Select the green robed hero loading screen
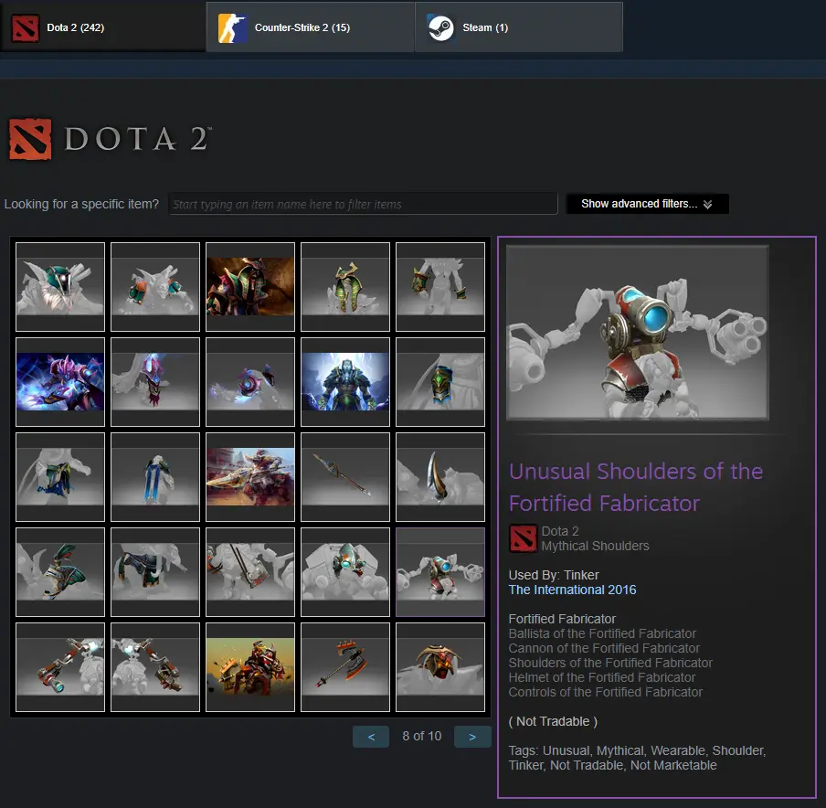Viewport: 826px width, 808px height. (250, 287)
